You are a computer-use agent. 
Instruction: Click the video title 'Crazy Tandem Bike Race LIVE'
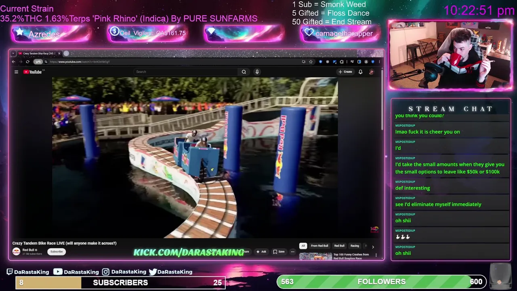tap(64, 243)
